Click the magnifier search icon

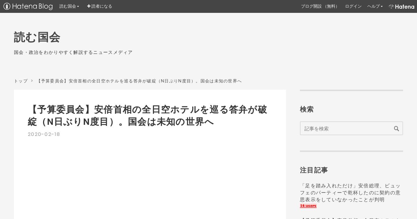pyautogui.click(x=396, y=128)
